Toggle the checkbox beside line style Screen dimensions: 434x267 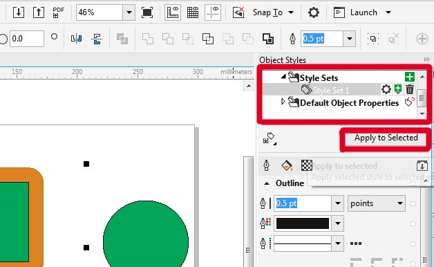click(413, 243)
